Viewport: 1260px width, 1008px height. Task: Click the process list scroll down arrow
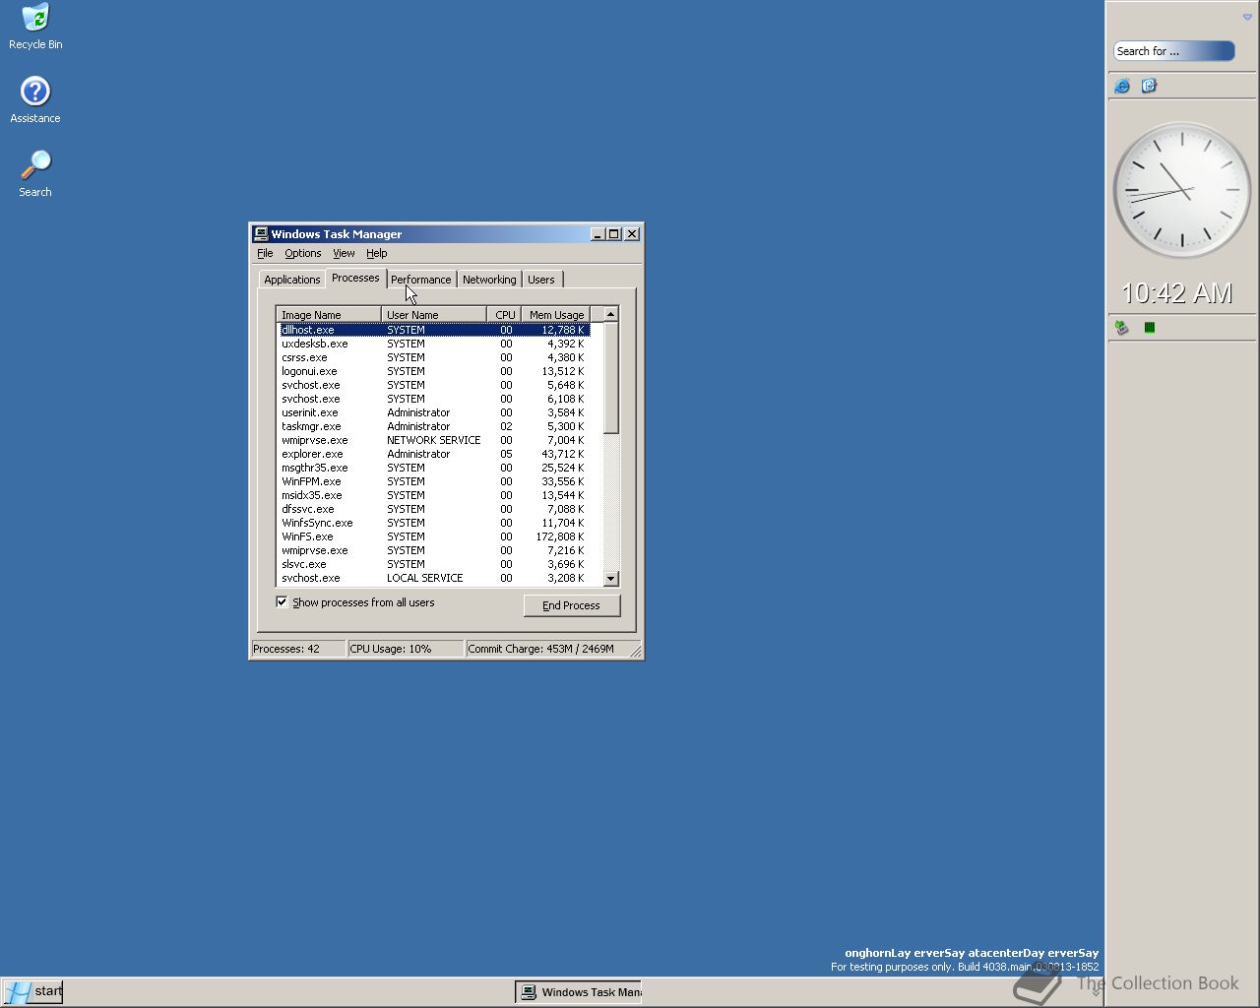tap(610, 579)
